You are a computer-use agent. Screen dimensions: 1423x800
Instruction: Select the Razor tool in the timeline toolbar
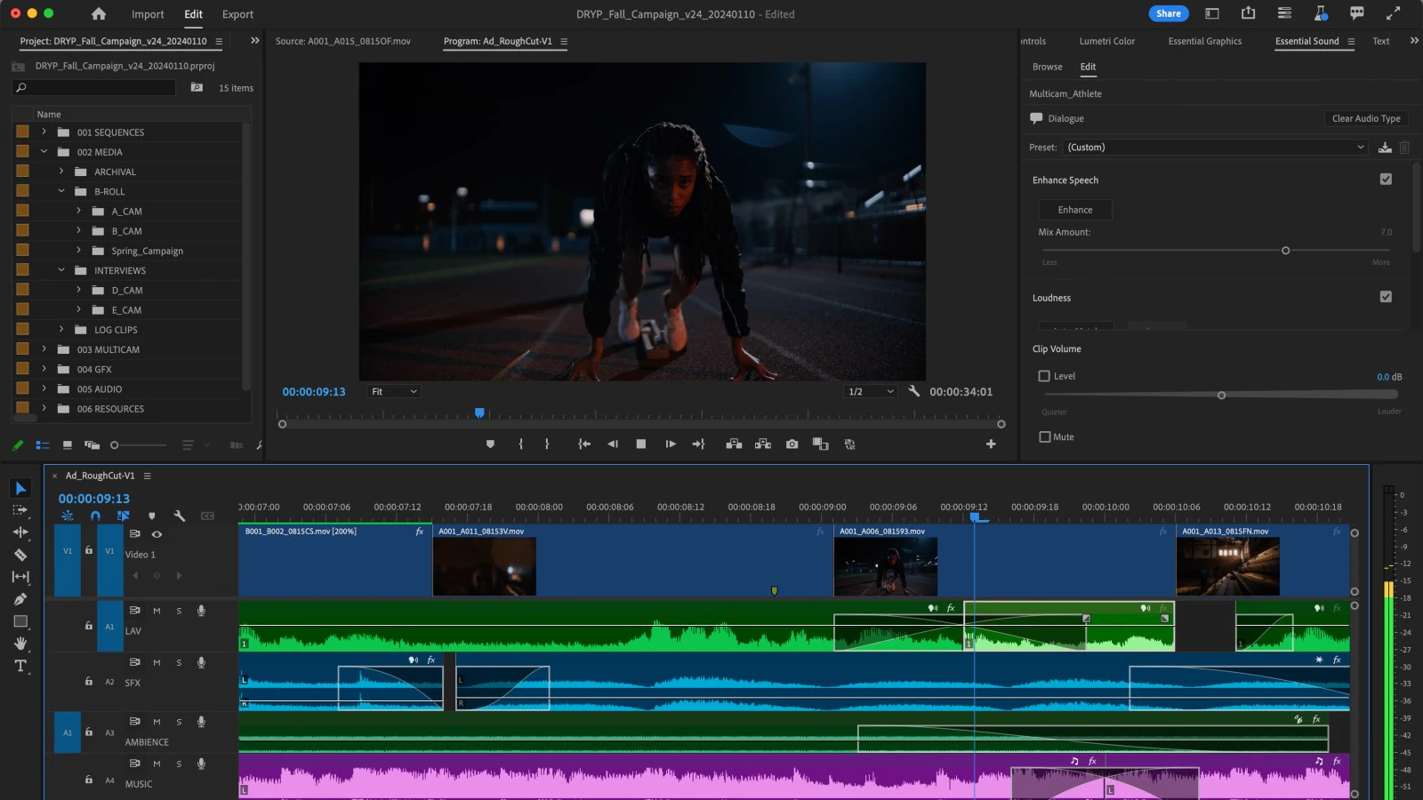pyautogui.click(x=20, y=555)
